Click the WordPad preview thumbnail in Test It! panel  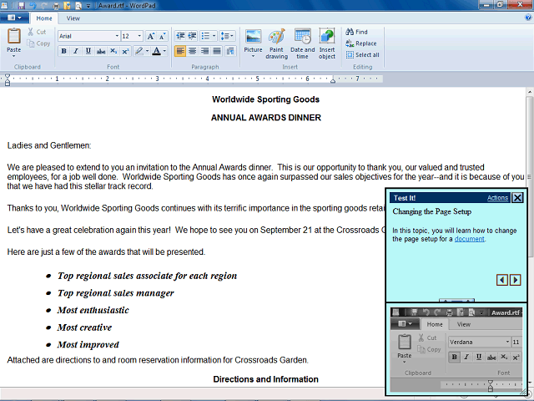(x=456, y=349)
